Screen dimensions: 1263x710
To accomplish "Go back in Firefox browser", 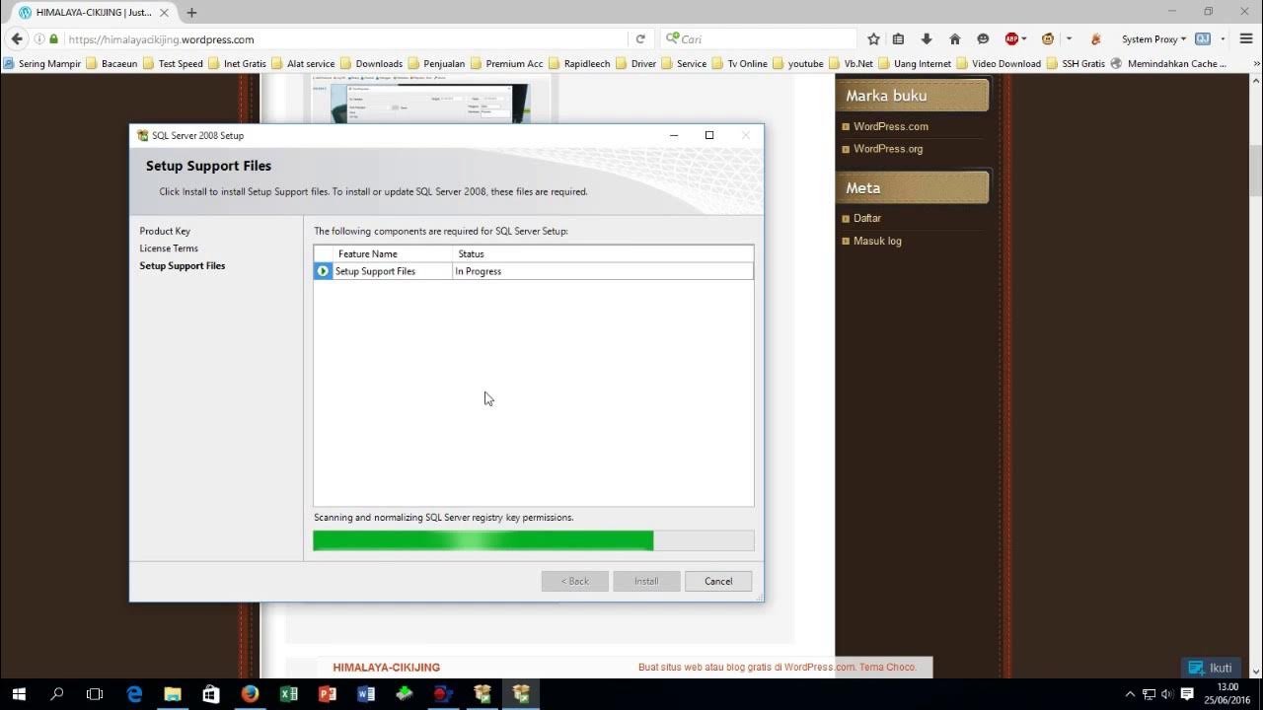I will click(x=17, y=39).
